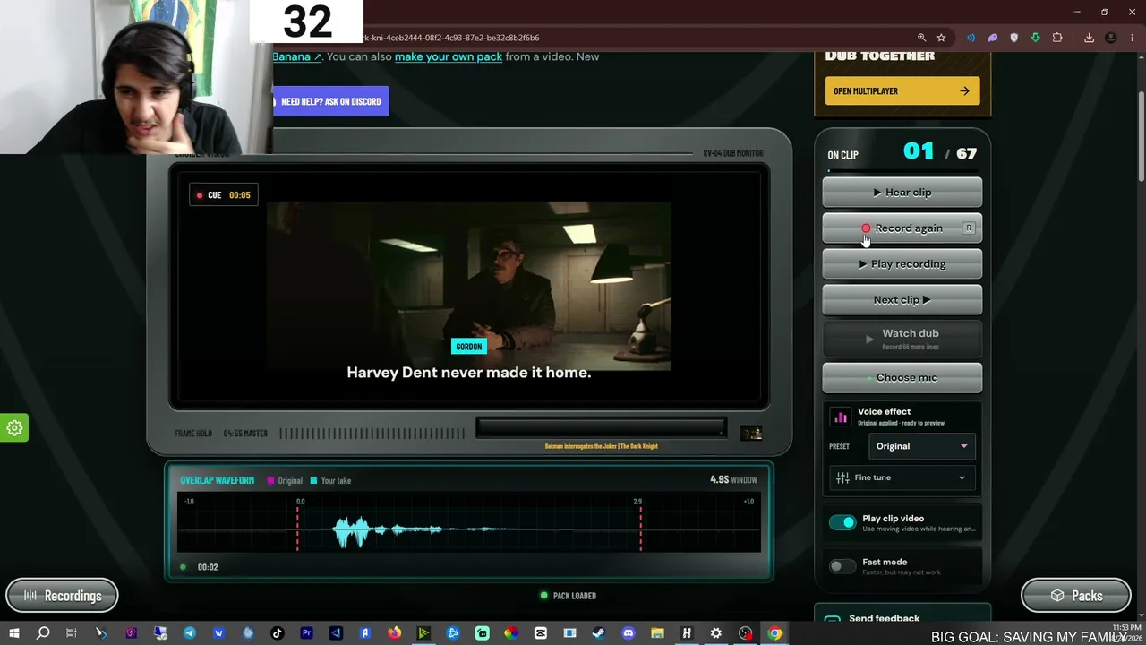Click the small thumbnail icon beside the clip title bar
The width and height of the screenshot is (1146, 645).
click(x=751, y=434)
